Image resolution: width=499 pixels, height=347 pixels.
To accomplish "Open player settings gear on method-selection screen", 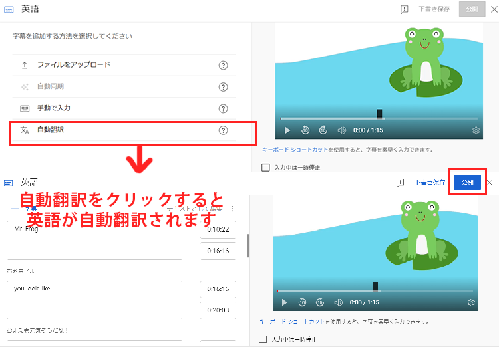I will tap(476, 130).
